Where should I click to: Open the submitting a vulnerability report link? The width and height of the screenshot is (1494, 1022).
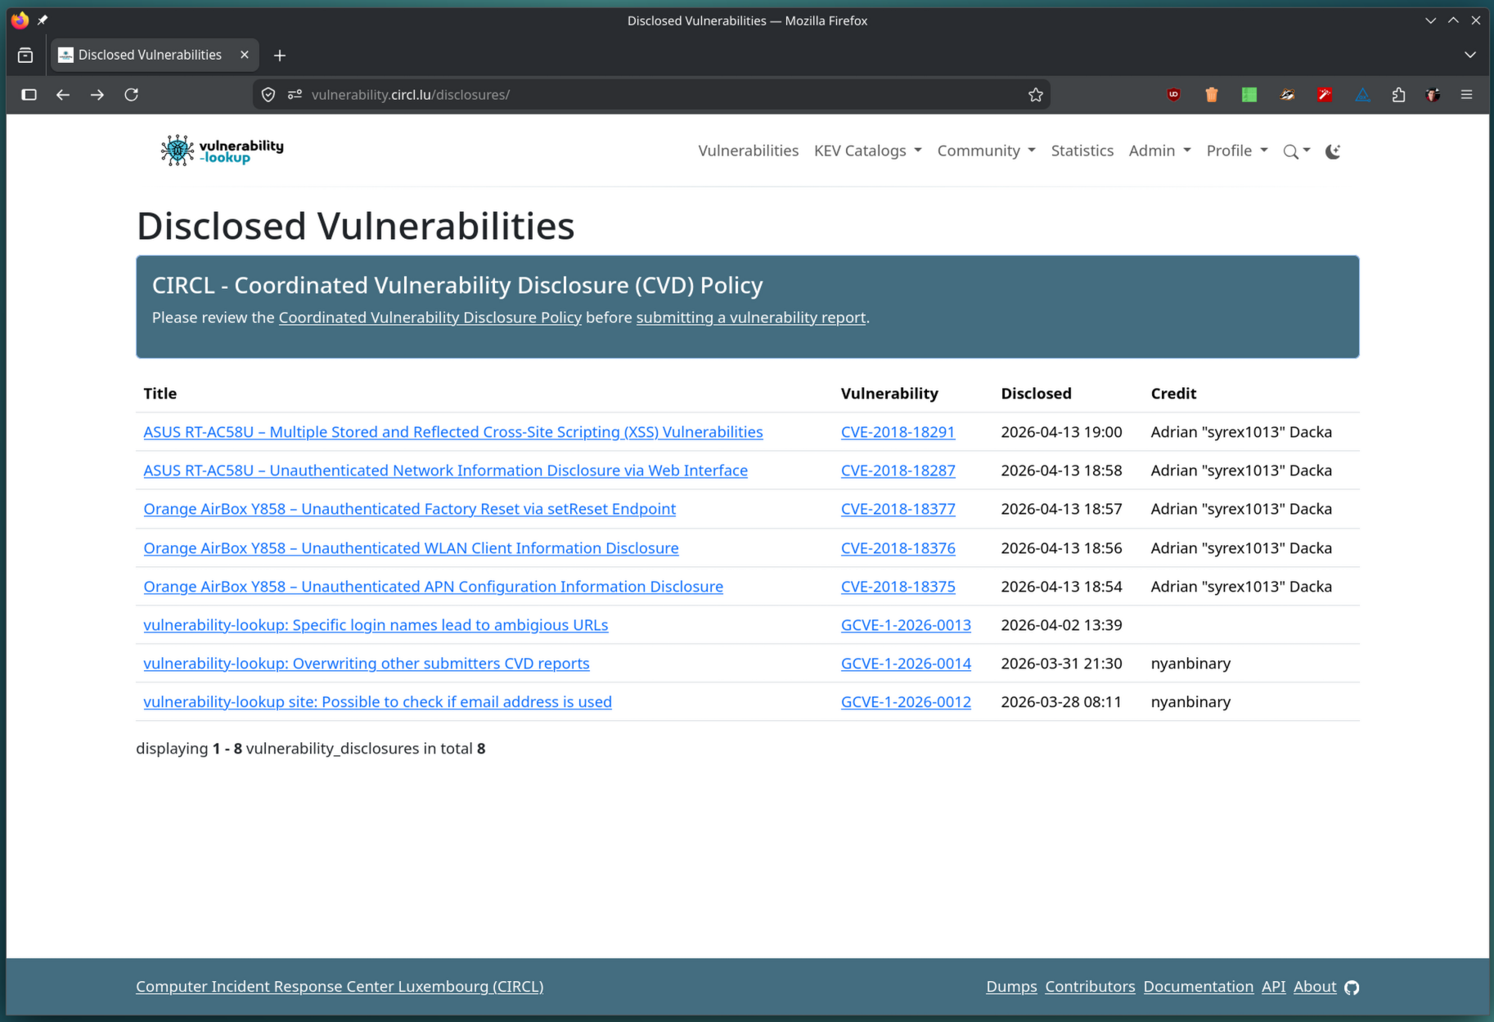[x=750, y=317]
